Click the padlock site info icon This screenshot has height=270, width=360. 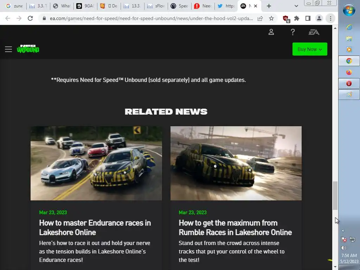pos(44,18)
